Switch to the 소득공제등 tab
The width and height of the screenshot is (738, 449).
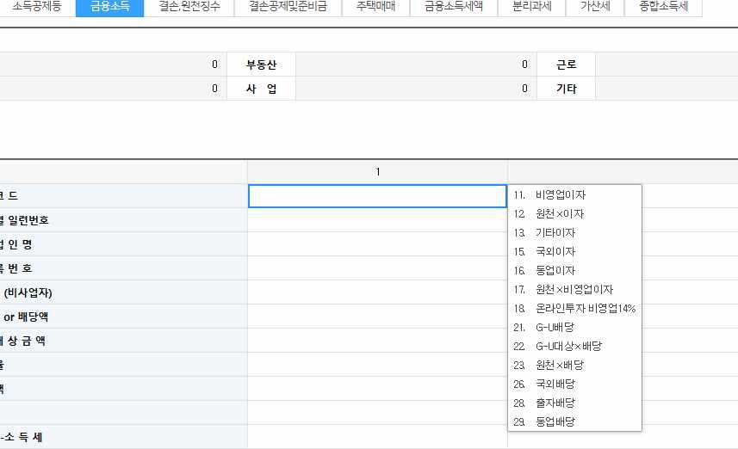[x=38, y=7]
